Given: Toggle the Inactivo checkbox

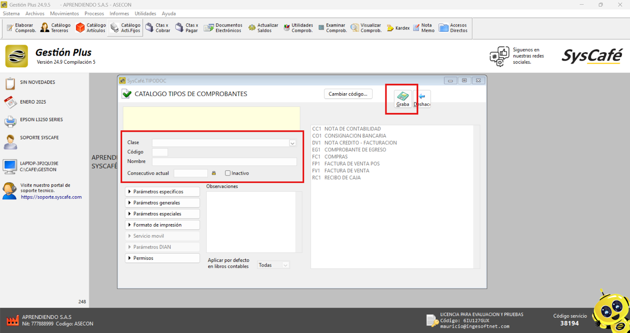Looking at the screenshot, I should 228,173.
